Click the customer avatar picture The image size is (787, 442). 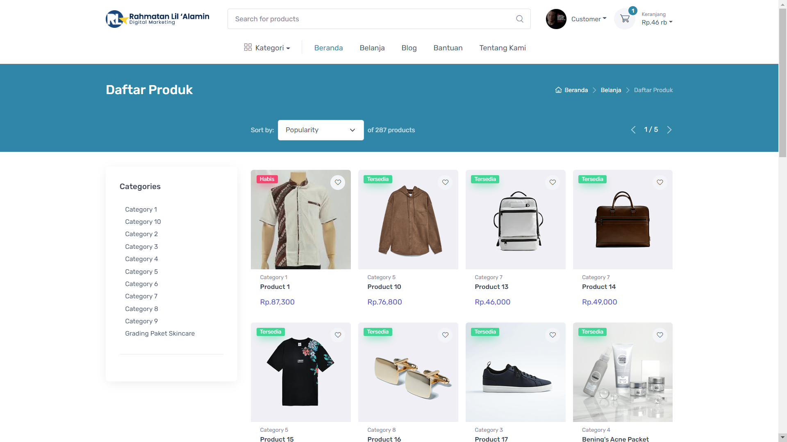556,19
